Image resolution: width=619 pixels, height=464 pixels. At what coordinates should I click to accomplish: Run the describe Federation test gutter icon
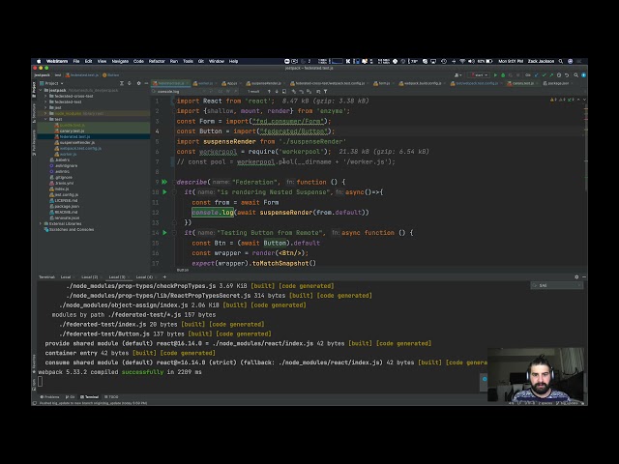164,182
